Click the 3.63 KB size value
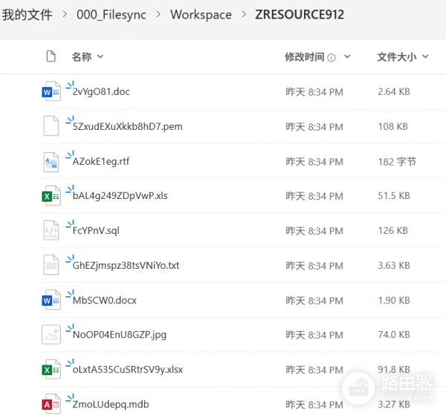Screen dimensions: 446x418 click(x=394, y=265)
